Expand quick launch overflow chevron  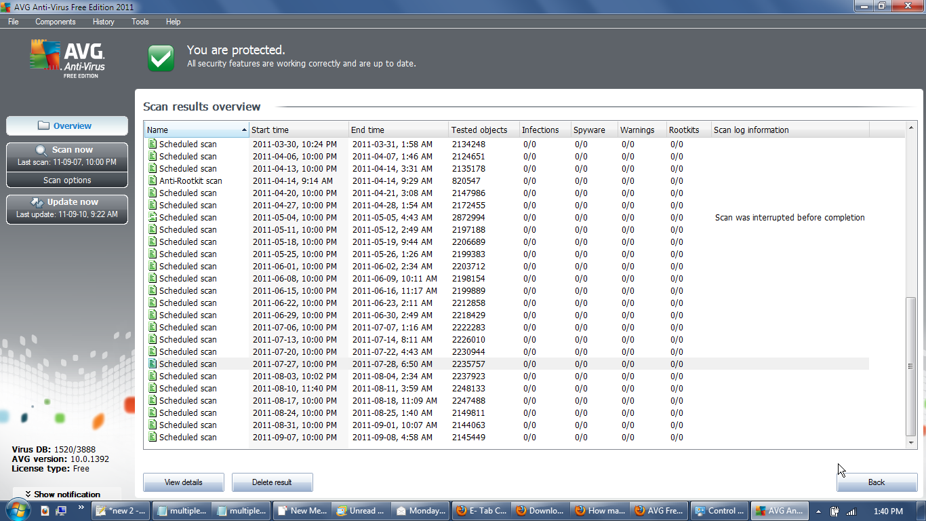81,507
